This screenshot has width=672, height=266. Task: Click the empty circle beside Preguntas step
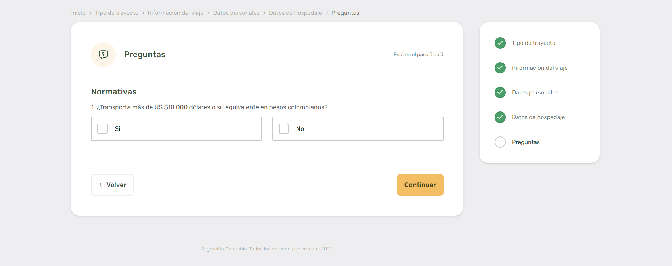coord(500,142)
